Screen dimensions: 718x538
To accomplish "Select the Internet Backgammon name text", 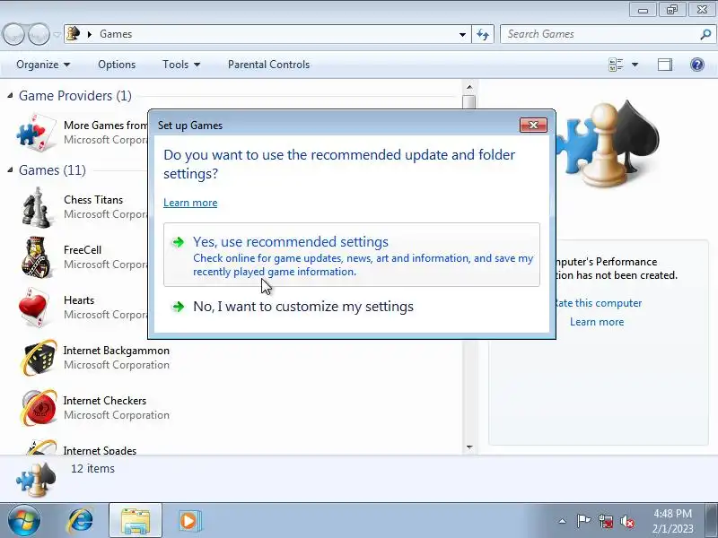I will pyautogui.click(x=117, y=351).
